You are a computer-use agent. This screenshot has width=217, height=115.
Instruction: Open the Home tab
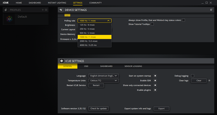(19, 3)
